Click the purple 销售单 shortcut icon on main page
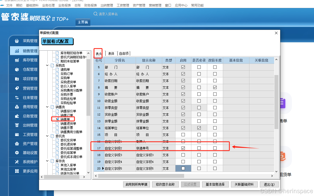Image resolution: width=314 pixels, height=196 pixels. pos(282,103)
